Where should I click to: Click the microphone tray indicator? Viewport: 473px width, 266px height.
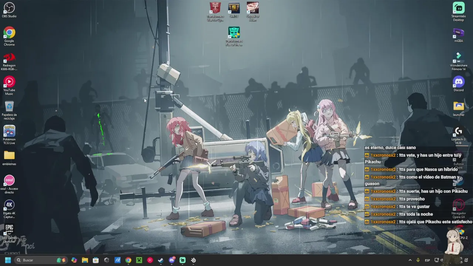418,260
